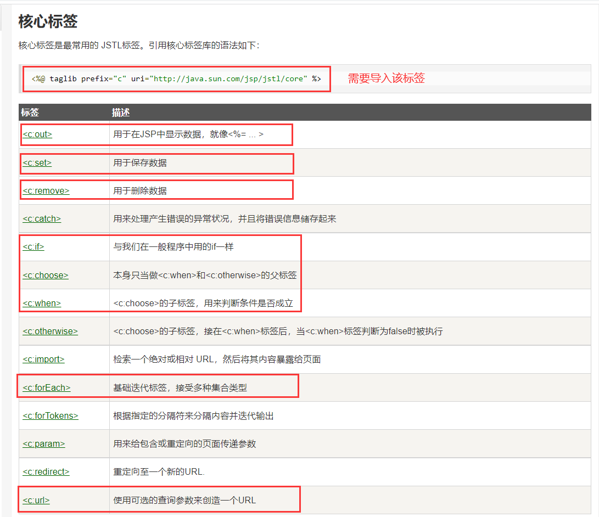Click description 用于删除数据

coord(140,190)
